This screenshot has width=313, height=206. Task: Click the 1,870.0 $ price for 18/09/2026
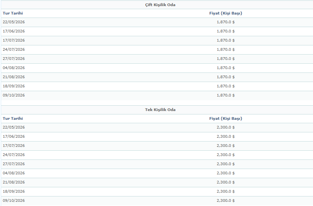(225, 86)
